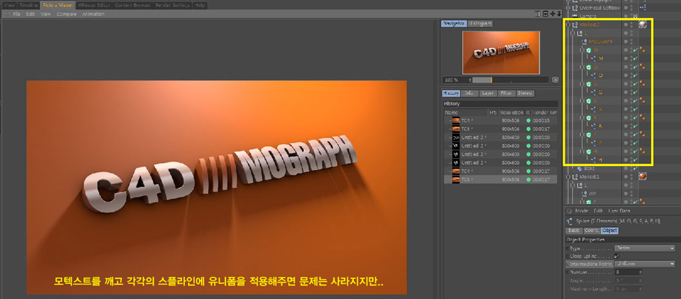Click the spline icon of child R
The height and width of the screenshot is (299, 681).
594,110
